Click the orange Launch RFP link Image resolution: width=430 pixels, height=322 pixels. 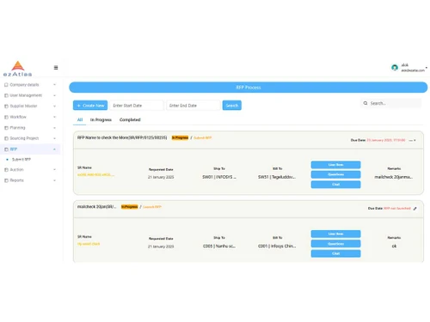152,207
